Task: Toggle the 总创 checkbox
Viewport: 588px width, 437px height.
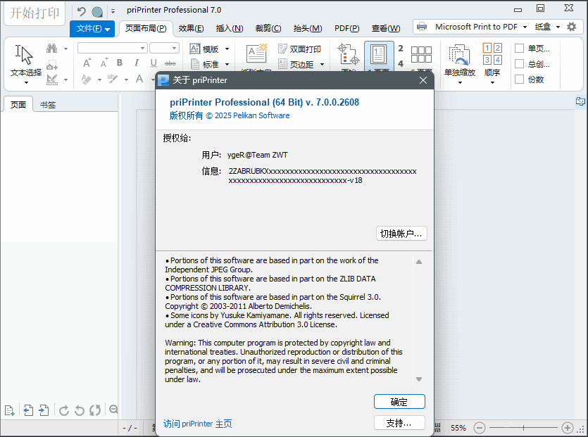Action: click(x=519, y=64)
